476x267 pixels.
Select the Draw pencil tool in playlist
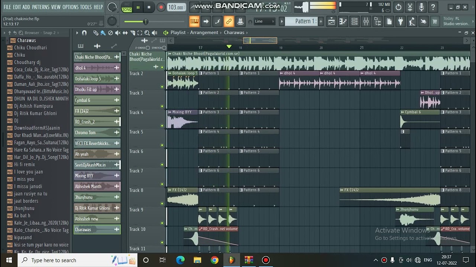pos(96,33)
